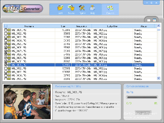Uncheck the box for highlighted MG_0431

(x=6, y=65)
